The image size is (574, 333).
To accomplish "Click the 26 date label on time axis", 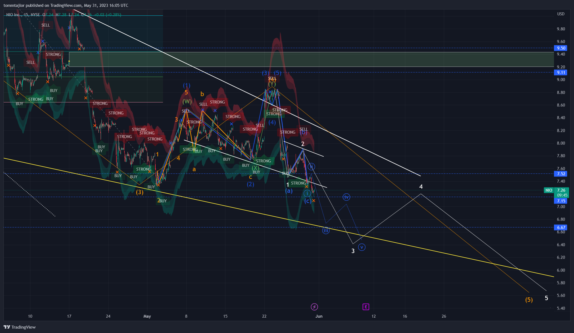I will coord(444,316).
